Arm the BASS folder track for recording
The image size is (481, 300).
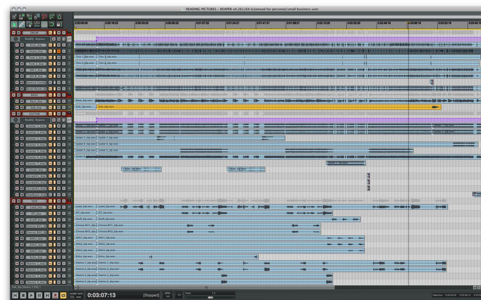(13, 95)
